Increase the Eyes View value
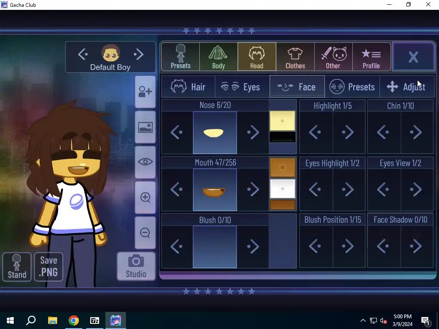Viewport: 439px width, 329px height. pyautogui.click(x=417, y=190)
